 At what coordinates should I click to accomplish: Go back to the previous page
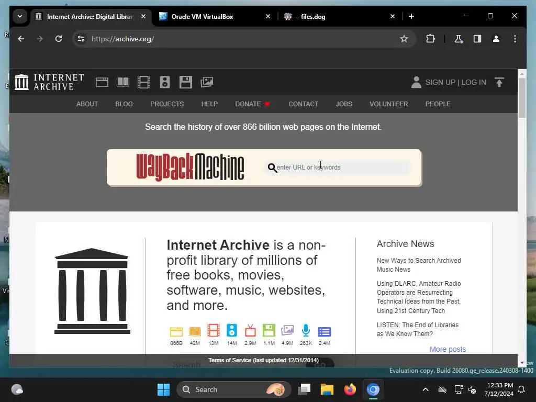pyautogui.click(x=21, y=39)
